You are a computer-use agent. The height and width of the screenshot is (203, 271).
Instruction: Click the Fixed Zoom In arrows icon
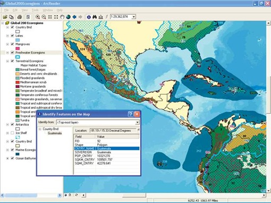[x=50, y=17]
